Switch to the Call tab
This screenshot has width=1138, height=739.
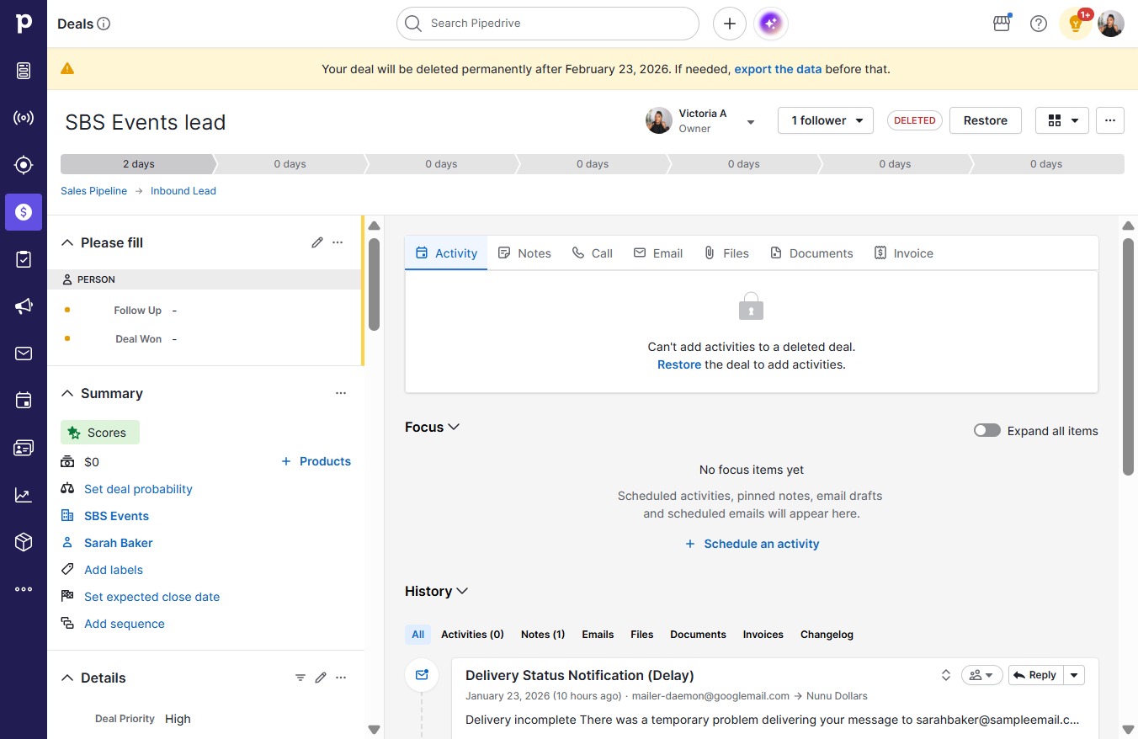point(593,253)
